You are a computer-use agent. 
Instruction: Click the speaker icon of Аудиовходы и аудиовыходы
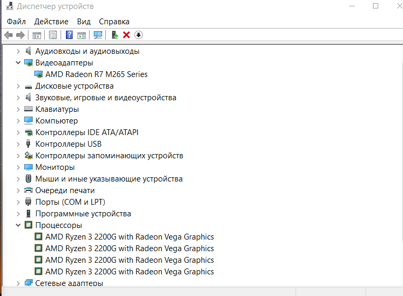pos(28,51)
